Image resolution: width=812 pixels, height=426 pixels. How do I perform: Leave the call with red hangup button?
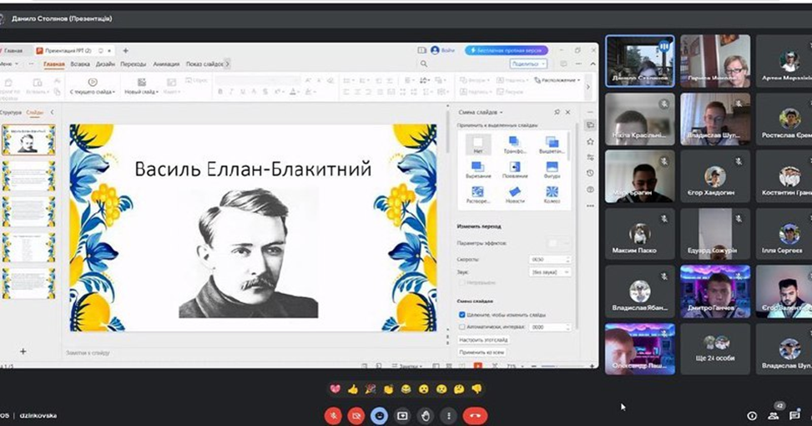[x=475, y=416]
